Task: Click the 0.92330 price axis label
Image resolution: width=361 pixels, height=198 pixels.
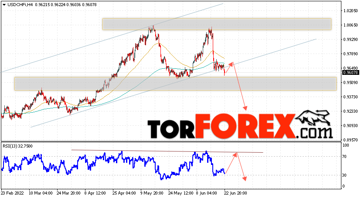Action: [351, 111]
